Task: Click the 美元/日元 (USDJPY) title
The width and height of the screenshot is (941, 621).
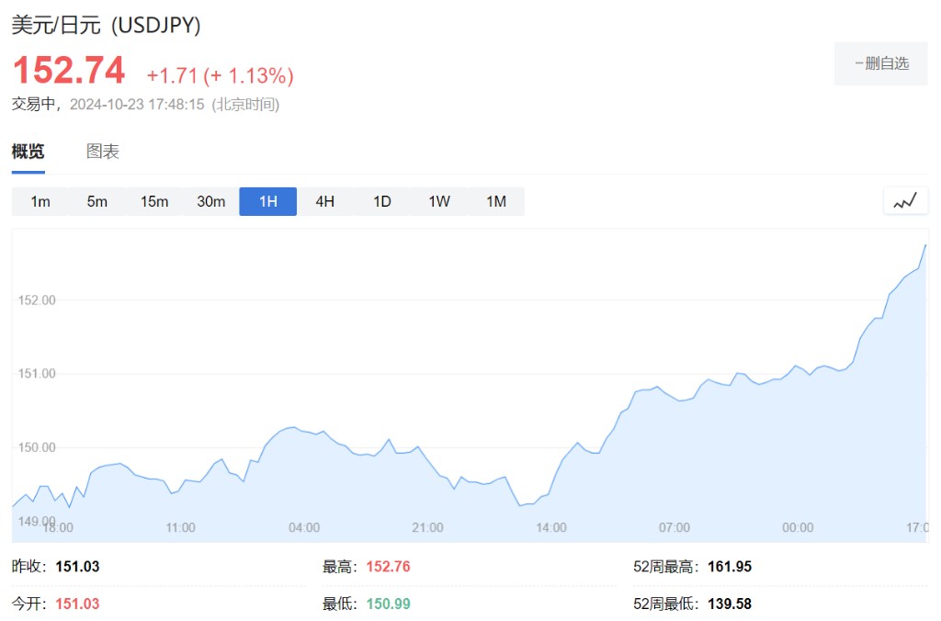Action: (106, 25)
